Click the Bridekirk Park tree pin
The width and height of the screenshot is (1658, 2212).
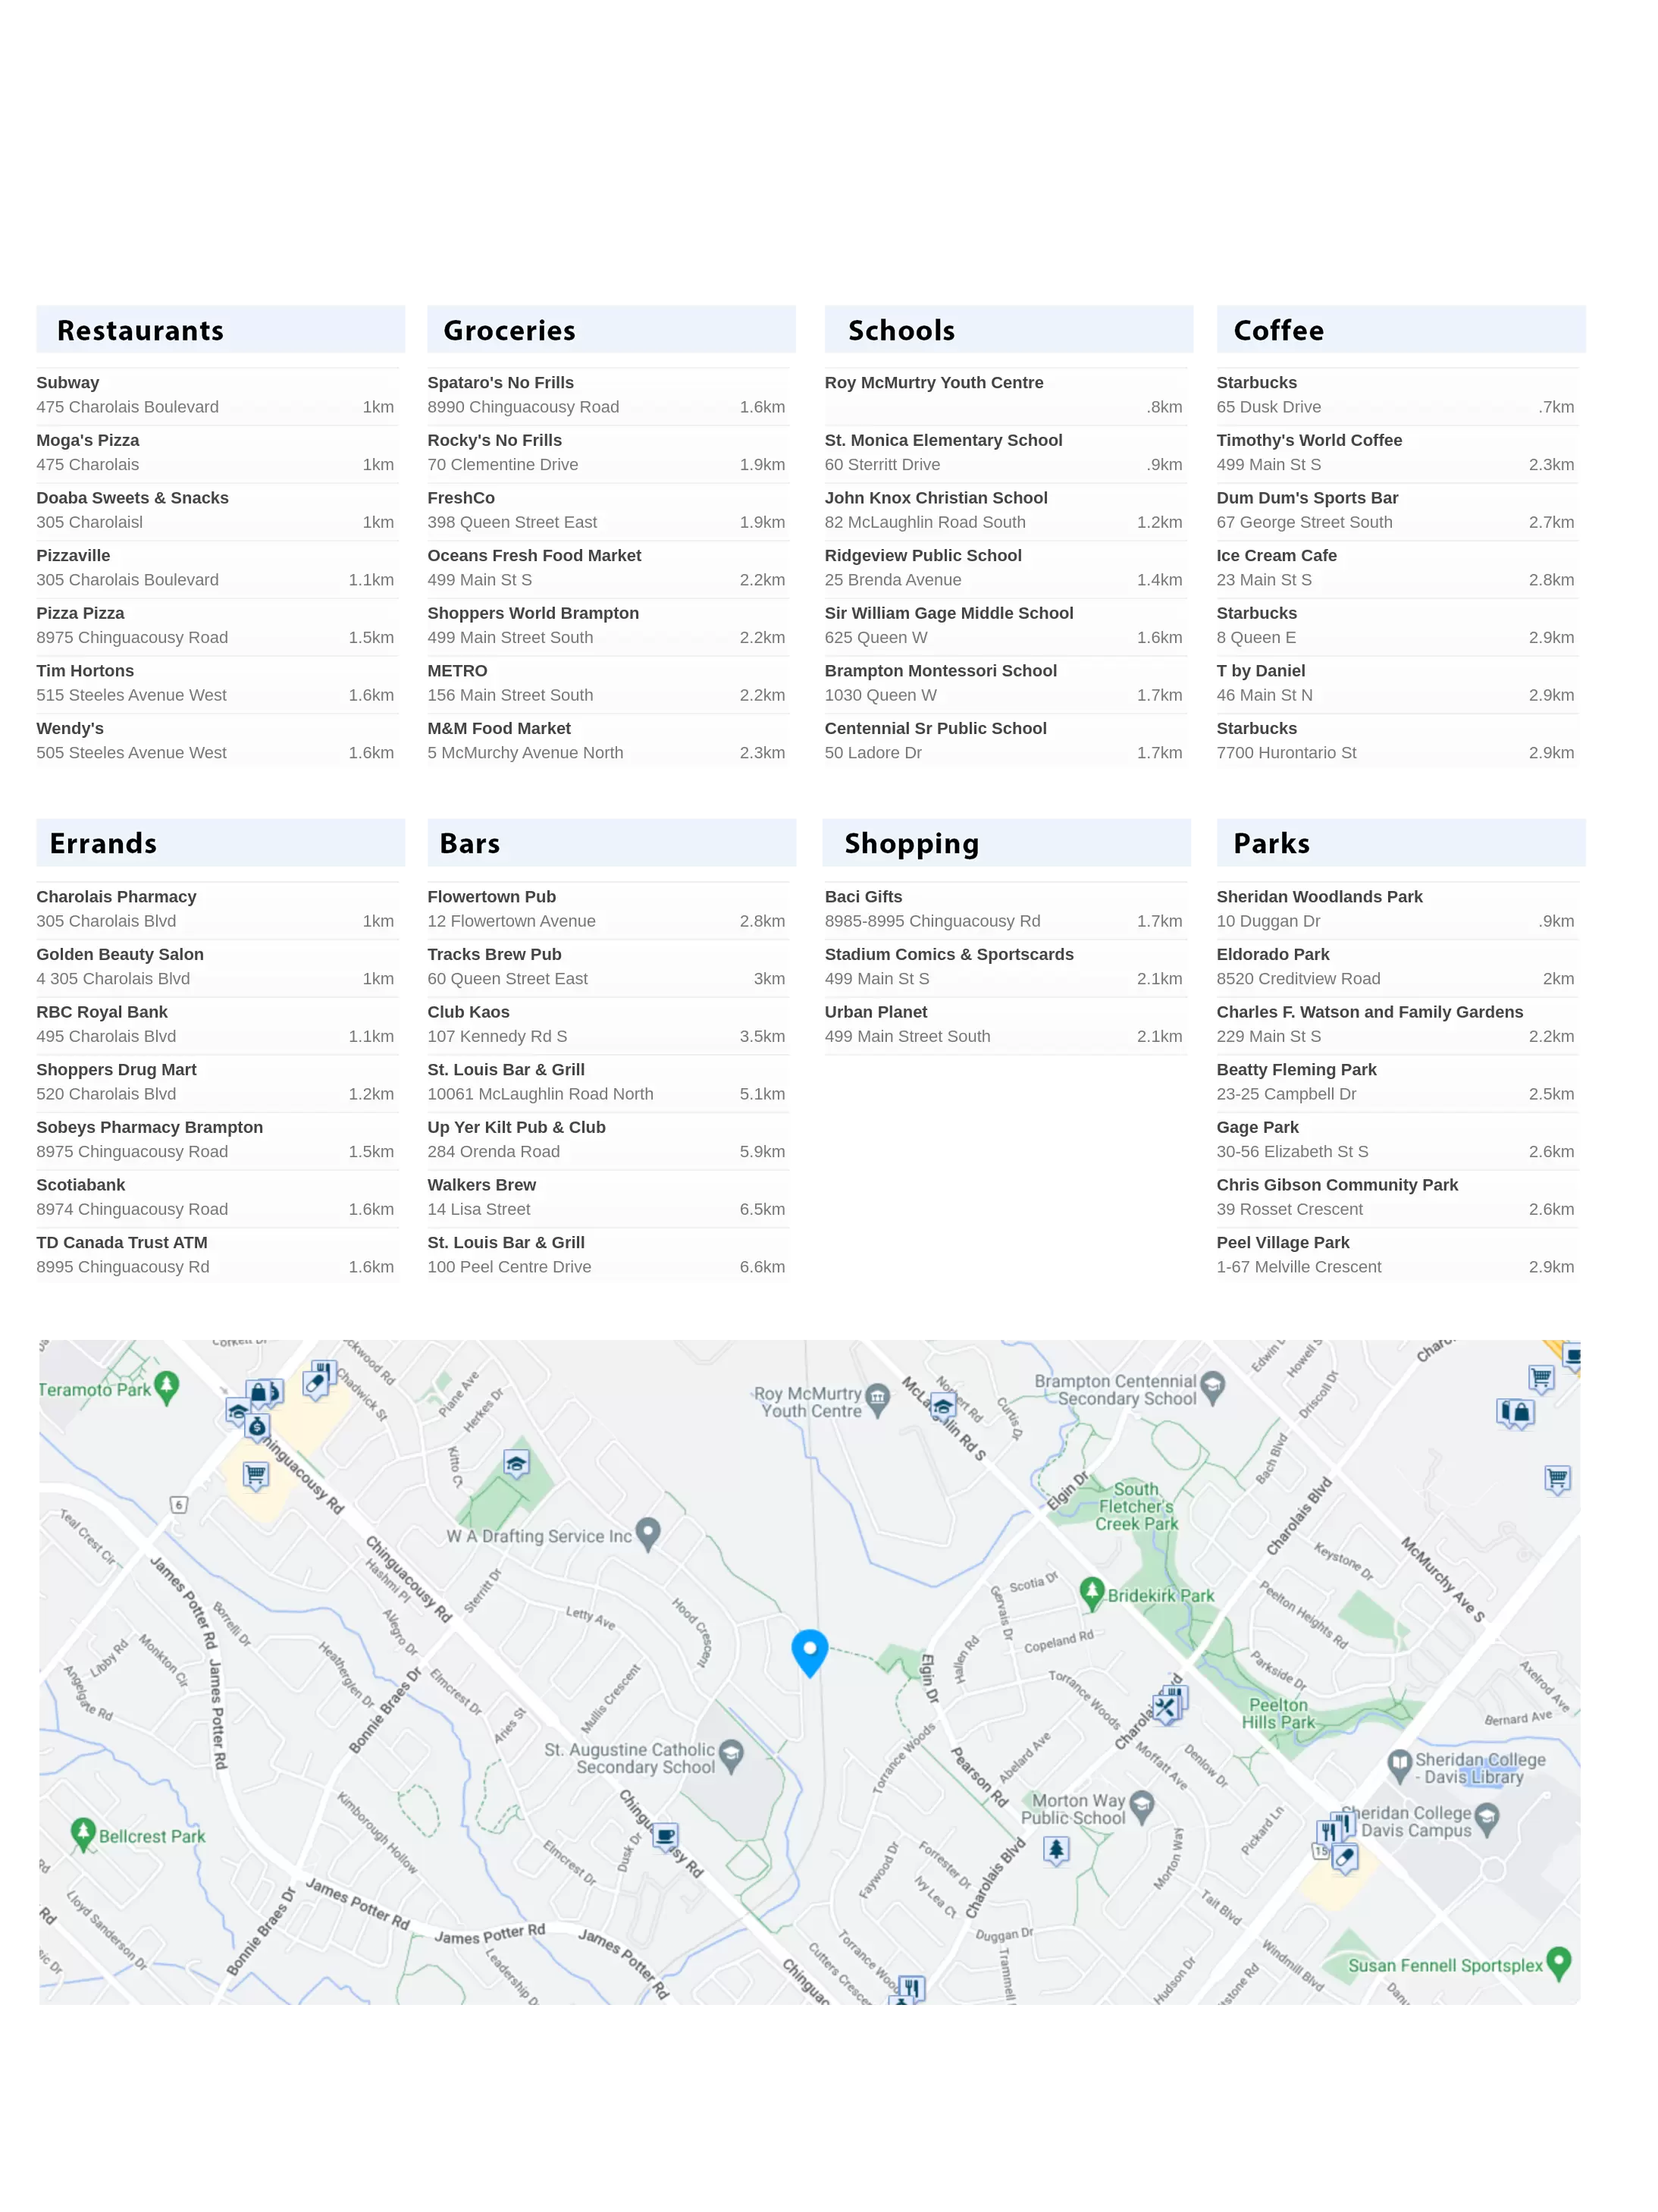1092,1591
